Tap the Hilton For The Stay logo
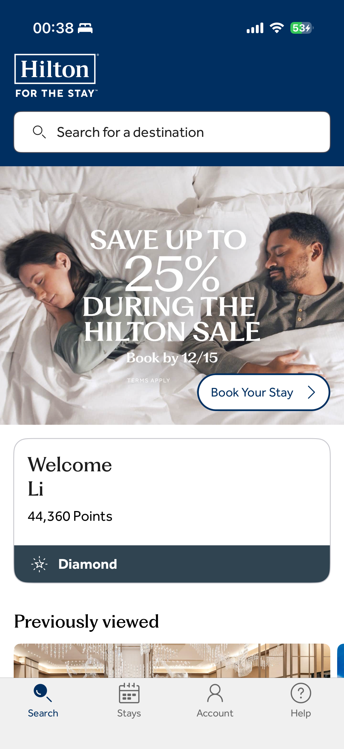This screenshot has width=344, height=749. 56,76
